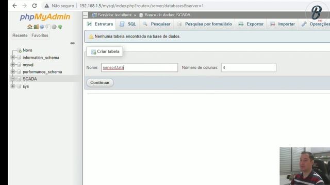The height and width of the screenshot is (185, 330).
Task: Click the link chain icon in navigation panel
Action: point(72,43)
